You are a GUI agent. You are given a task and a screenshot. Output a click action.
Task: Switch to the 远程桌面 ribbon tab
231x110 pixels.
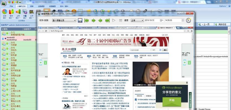click(x=41, y=6)
